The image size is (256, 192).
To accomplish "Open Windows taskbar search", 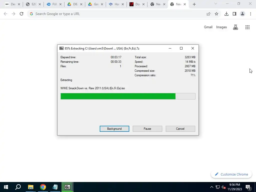I will pos(18,187).
